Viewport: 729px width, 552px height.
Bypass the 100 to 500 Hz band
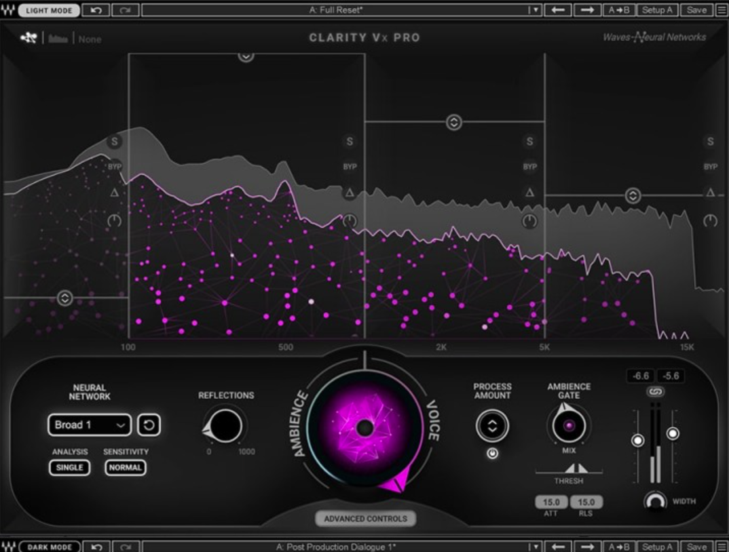click(x=350, y=166)
